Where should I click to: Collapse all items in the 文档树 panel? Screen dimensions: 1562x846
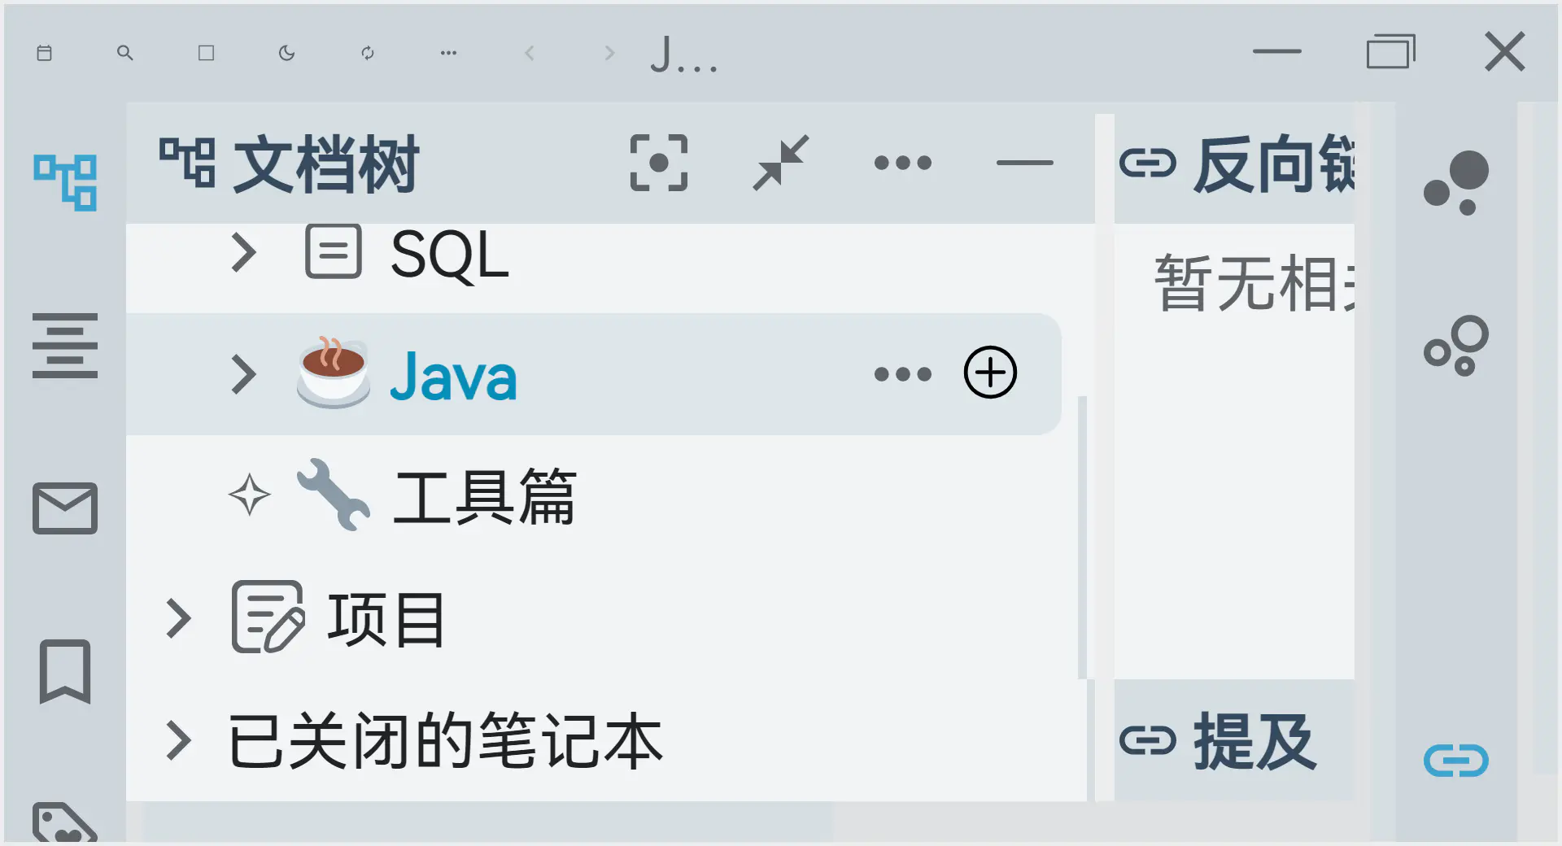tap(781, 163)
